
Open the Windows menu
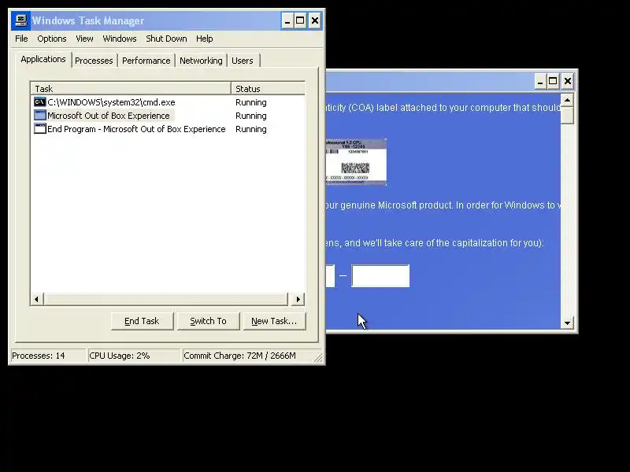[x=120, y=39]
